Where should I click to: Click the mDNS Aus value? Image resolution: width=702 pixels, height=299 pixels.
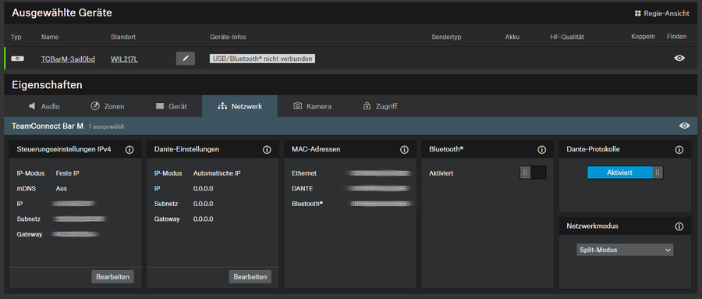click(62, 188)
